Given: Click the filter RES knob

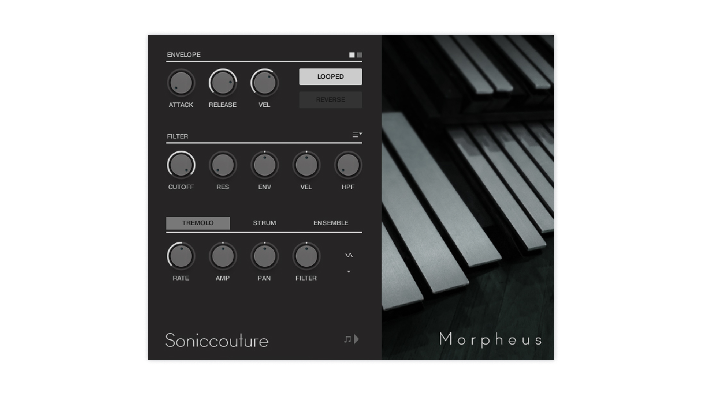Looking at the screenshot, I should pyautogui.click(x=223, y=165).
